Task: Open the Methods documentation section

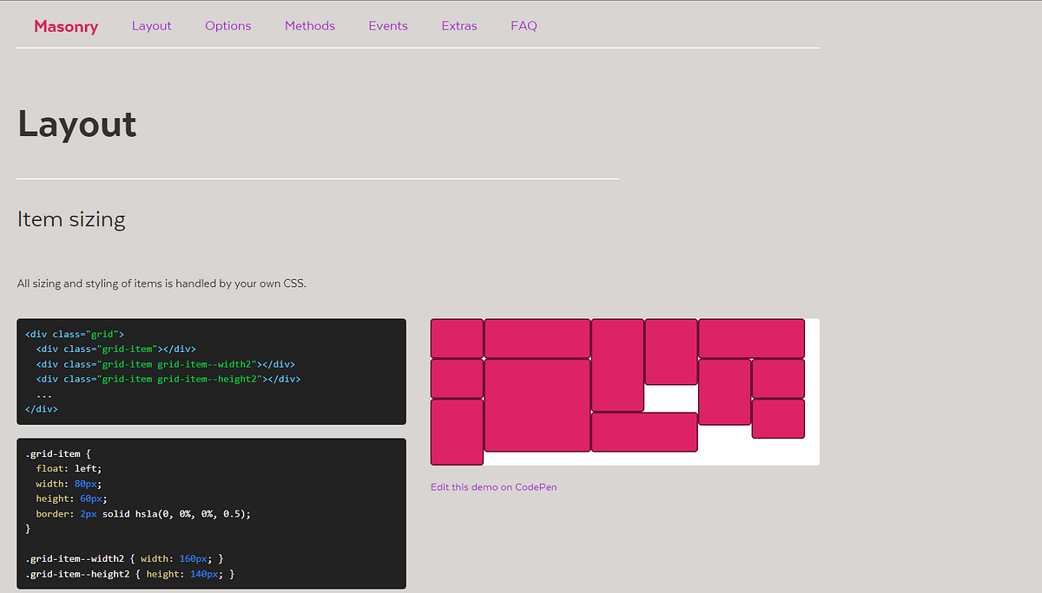Action: tap(309, 26)
